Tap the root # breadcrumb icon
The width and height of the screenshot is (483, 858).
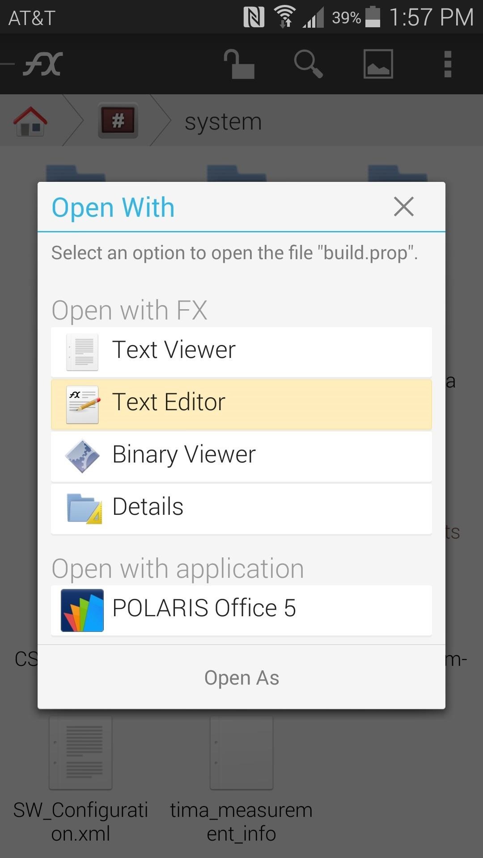118,120
